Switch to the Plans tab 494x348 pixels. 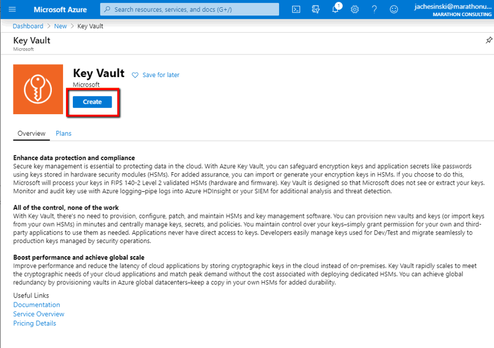point(64,133)
